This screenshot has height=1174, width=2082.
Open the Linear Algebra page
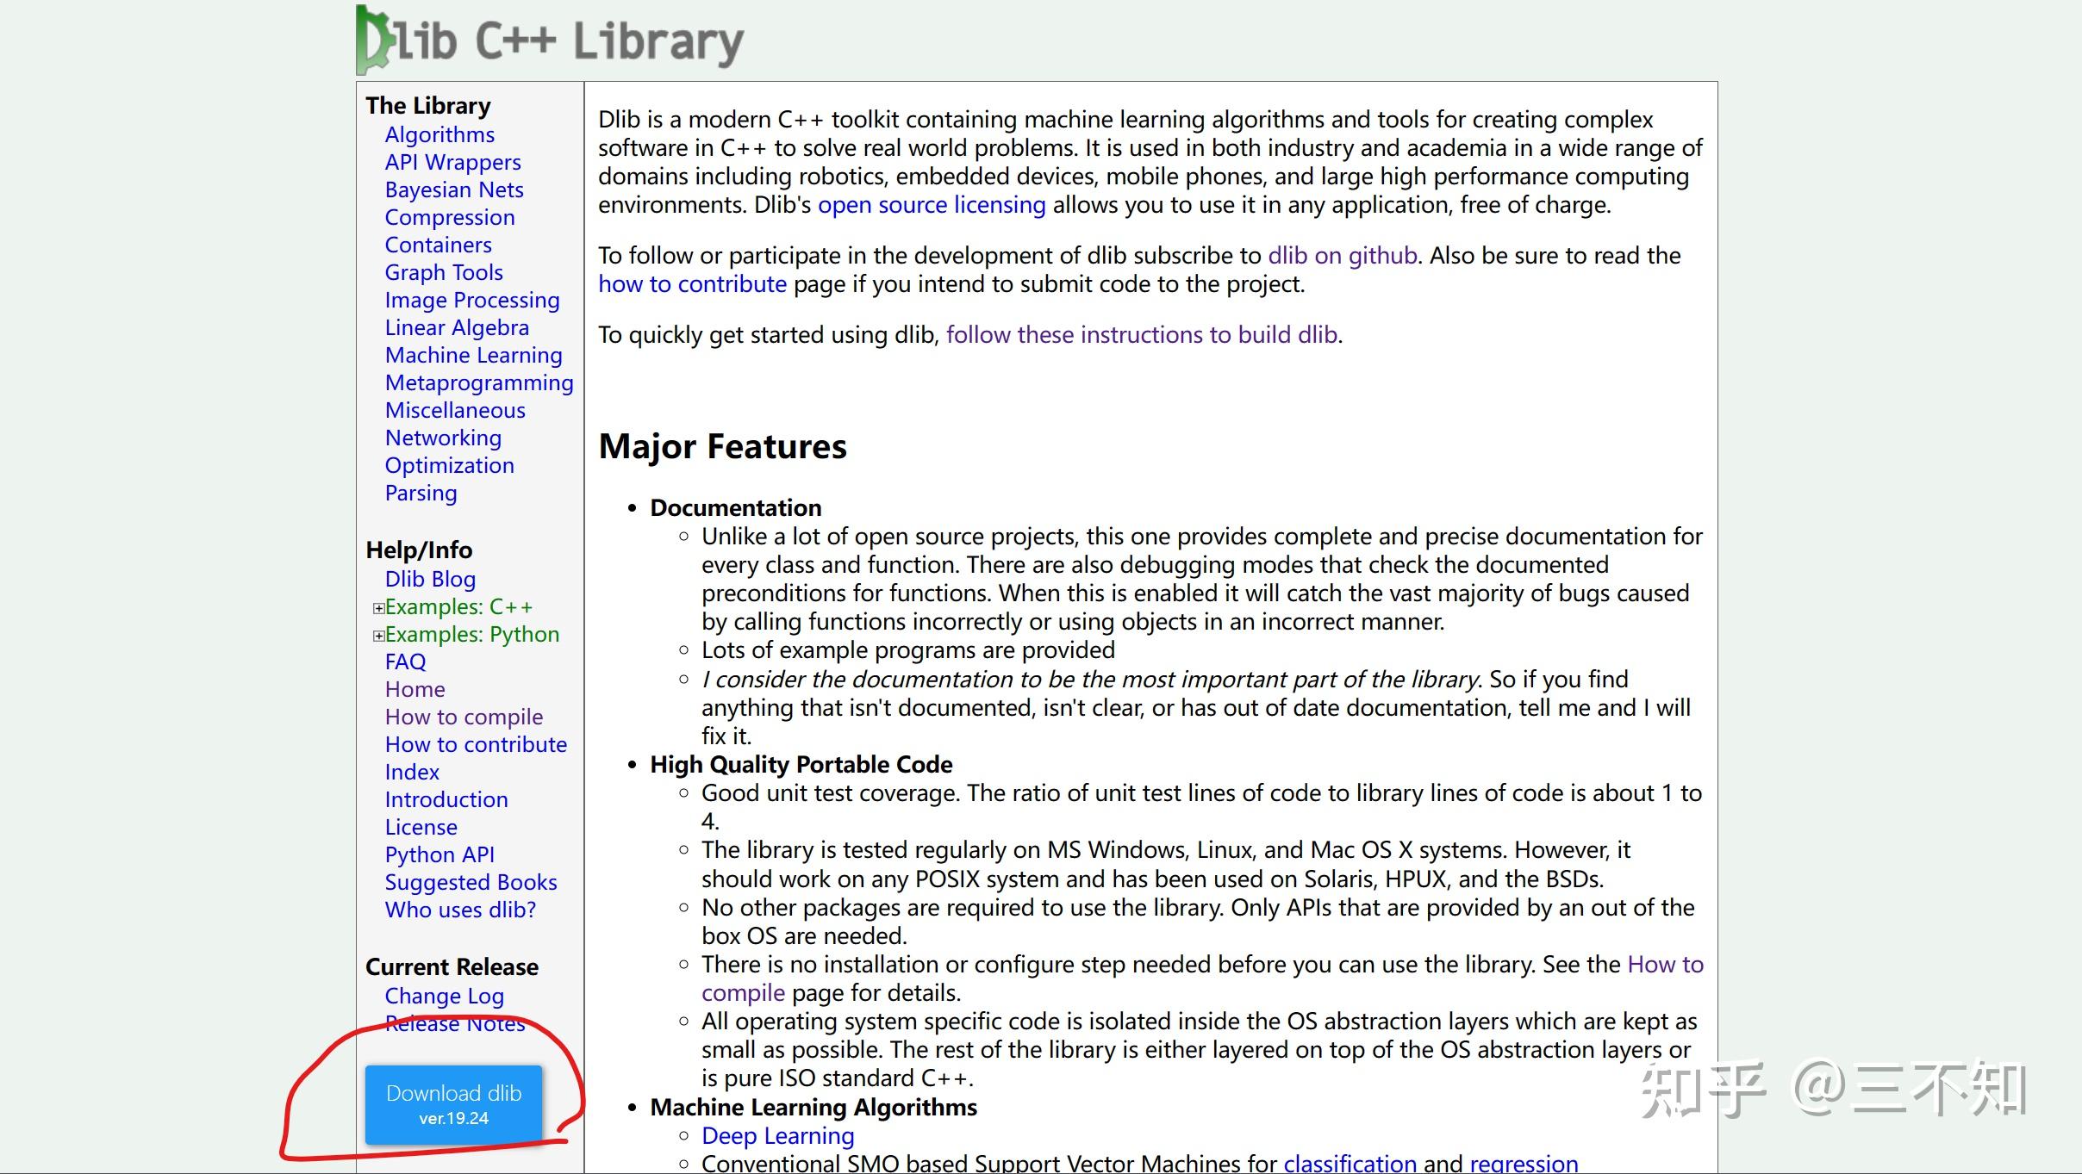457,327
